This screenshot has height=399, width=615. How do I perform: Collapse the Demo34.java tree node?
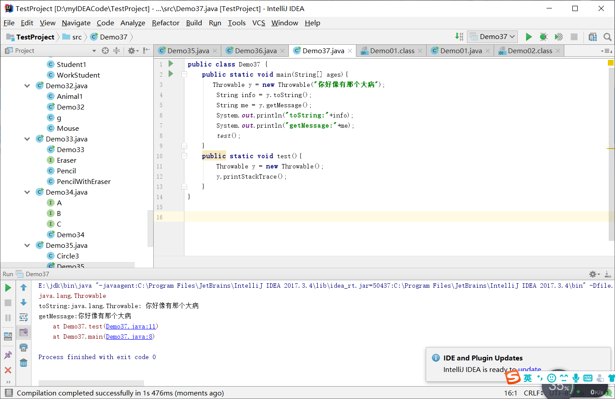27,192
